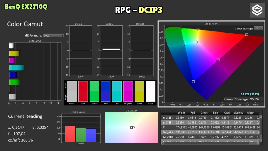268x151 pixels.
Task: Click the 'Red' column header in the data table
Action: click(193, 113)
